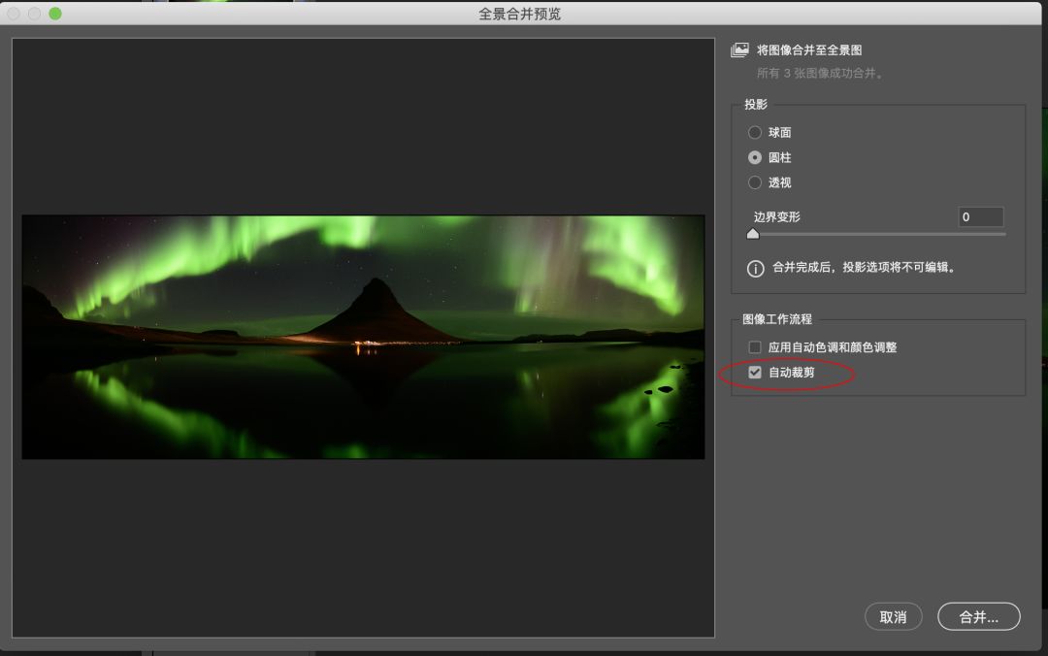Focus the 边界变形 value input field
Image resolution: width=1048 pixels, height=656 pixels.
coord(980,217)
